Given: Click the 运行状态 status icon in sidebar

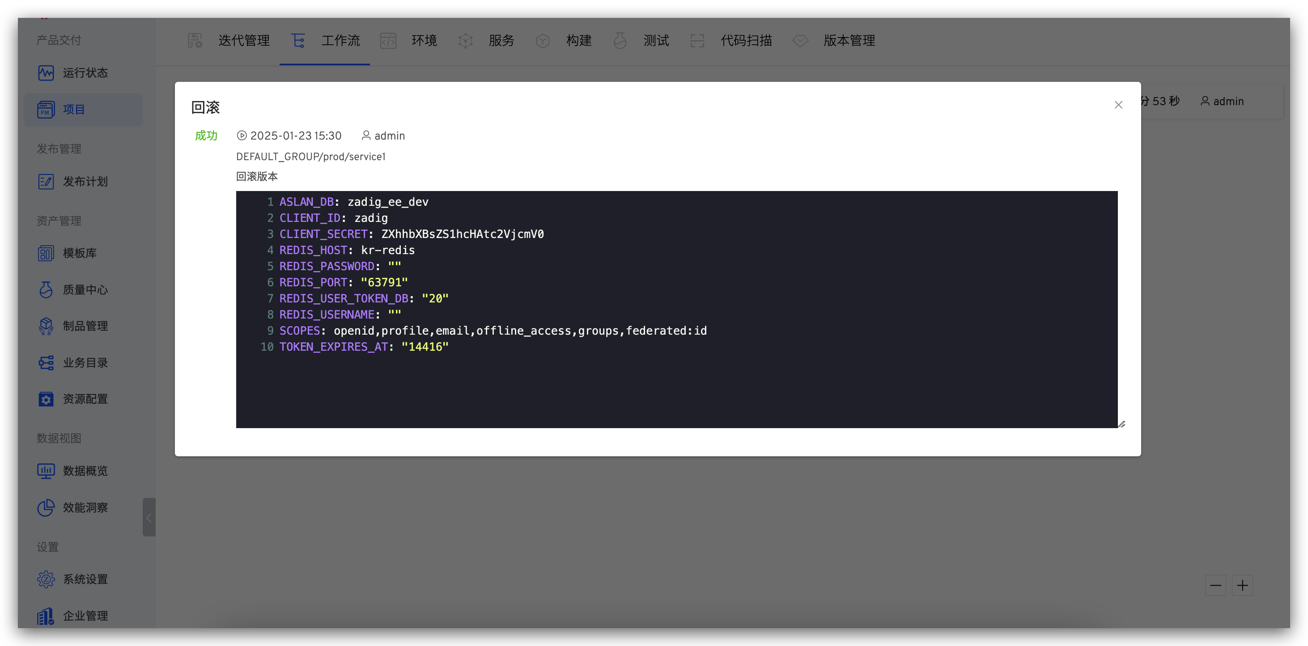Looking at the screenshot, I should [46, 73].
